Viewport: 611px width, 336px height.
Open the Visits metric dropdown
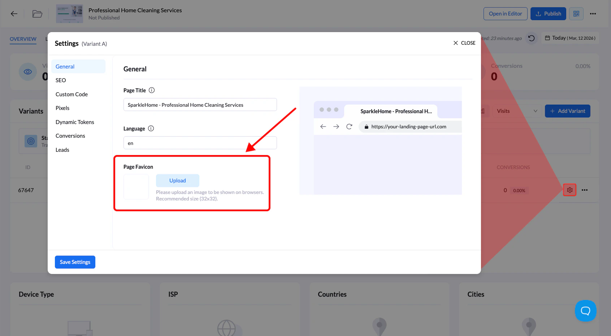(x=517, y=111)
